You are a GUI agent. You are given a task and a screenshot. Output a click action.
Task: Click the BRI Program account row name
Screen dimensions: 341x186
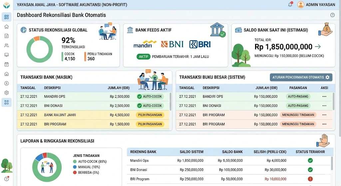click(140, 179)
